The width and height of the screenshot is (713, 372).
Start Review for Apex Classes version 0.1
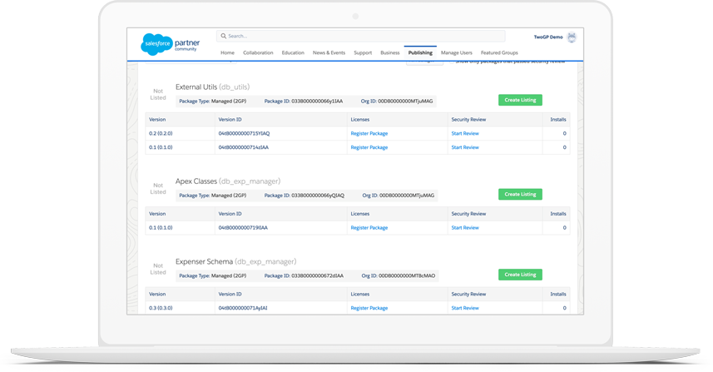tap(465, 228)
